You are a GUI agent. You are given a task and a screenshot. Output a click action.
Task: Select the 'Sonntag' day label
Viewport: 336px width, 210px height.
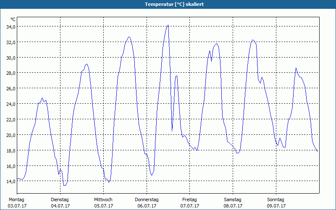(276, 200)
